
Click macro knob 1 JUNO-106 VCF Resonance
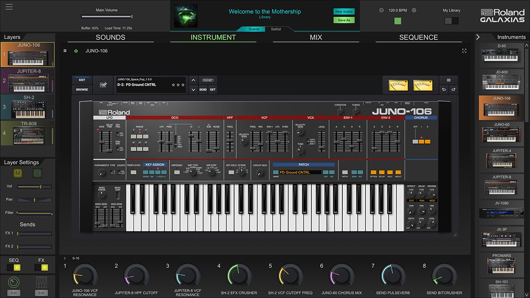[x=84, y=275]
